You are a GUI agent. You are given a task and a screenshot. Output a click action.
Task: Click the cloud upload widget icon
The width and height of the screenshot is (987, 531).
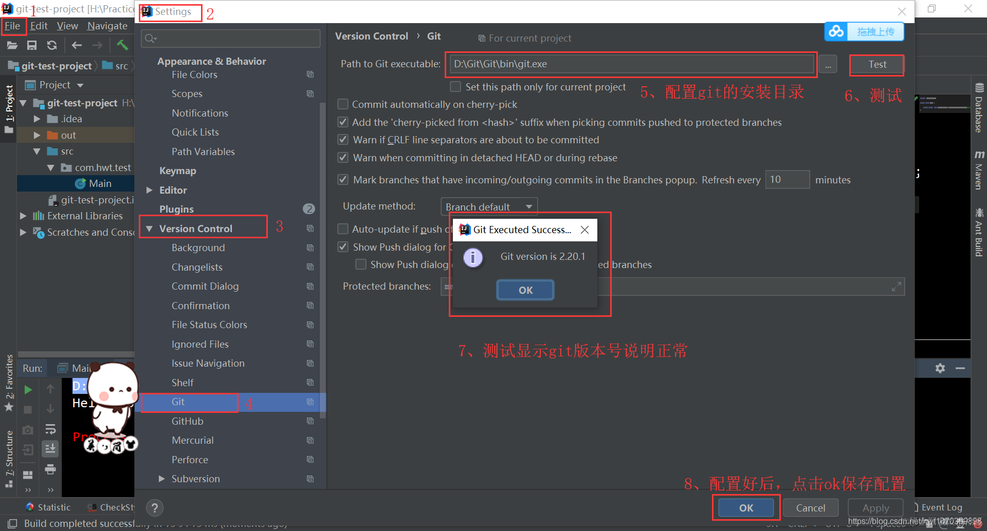(836, 31)
